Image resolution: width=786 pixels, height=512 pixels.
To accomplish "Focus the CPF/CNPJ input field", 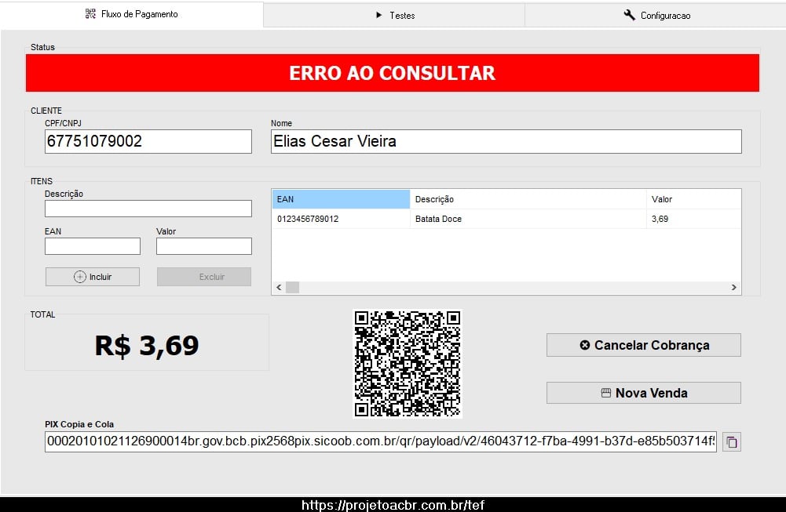I will click(x=148, y=142).
